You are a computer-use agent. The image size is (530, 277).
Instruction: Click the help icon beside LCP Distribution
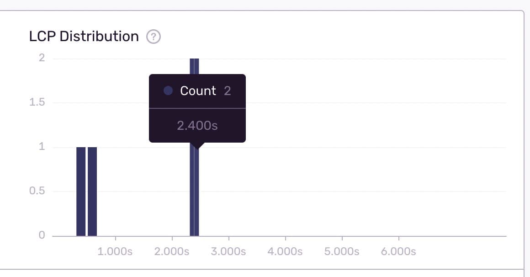click(x=154, y=37)
